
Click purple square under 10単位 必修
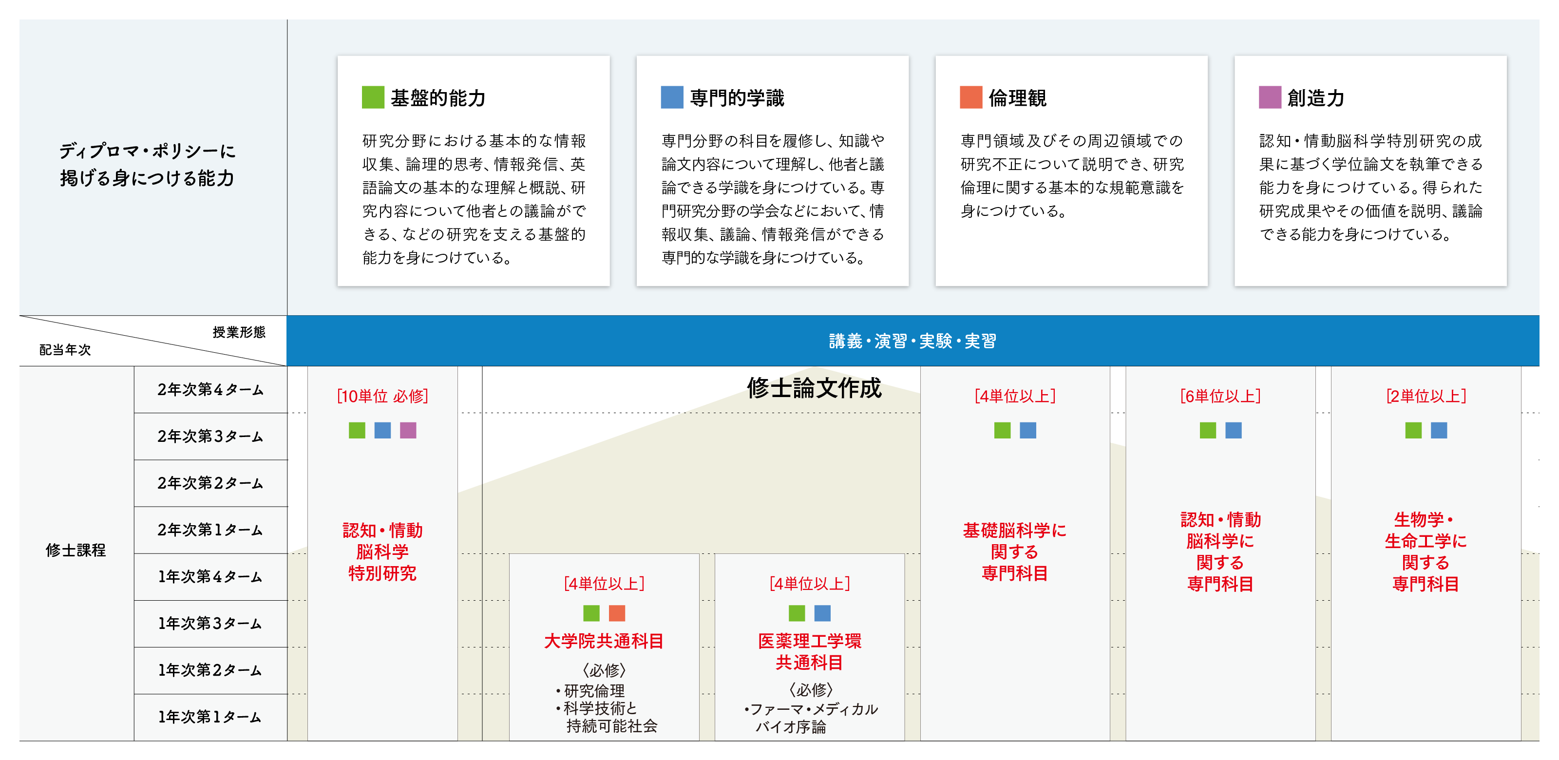click(408, 430)
